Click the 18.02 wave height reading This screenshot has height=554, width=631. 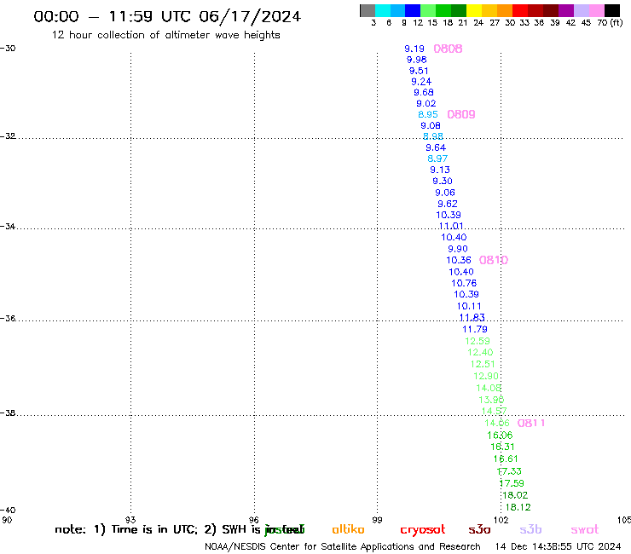[515, 496]
